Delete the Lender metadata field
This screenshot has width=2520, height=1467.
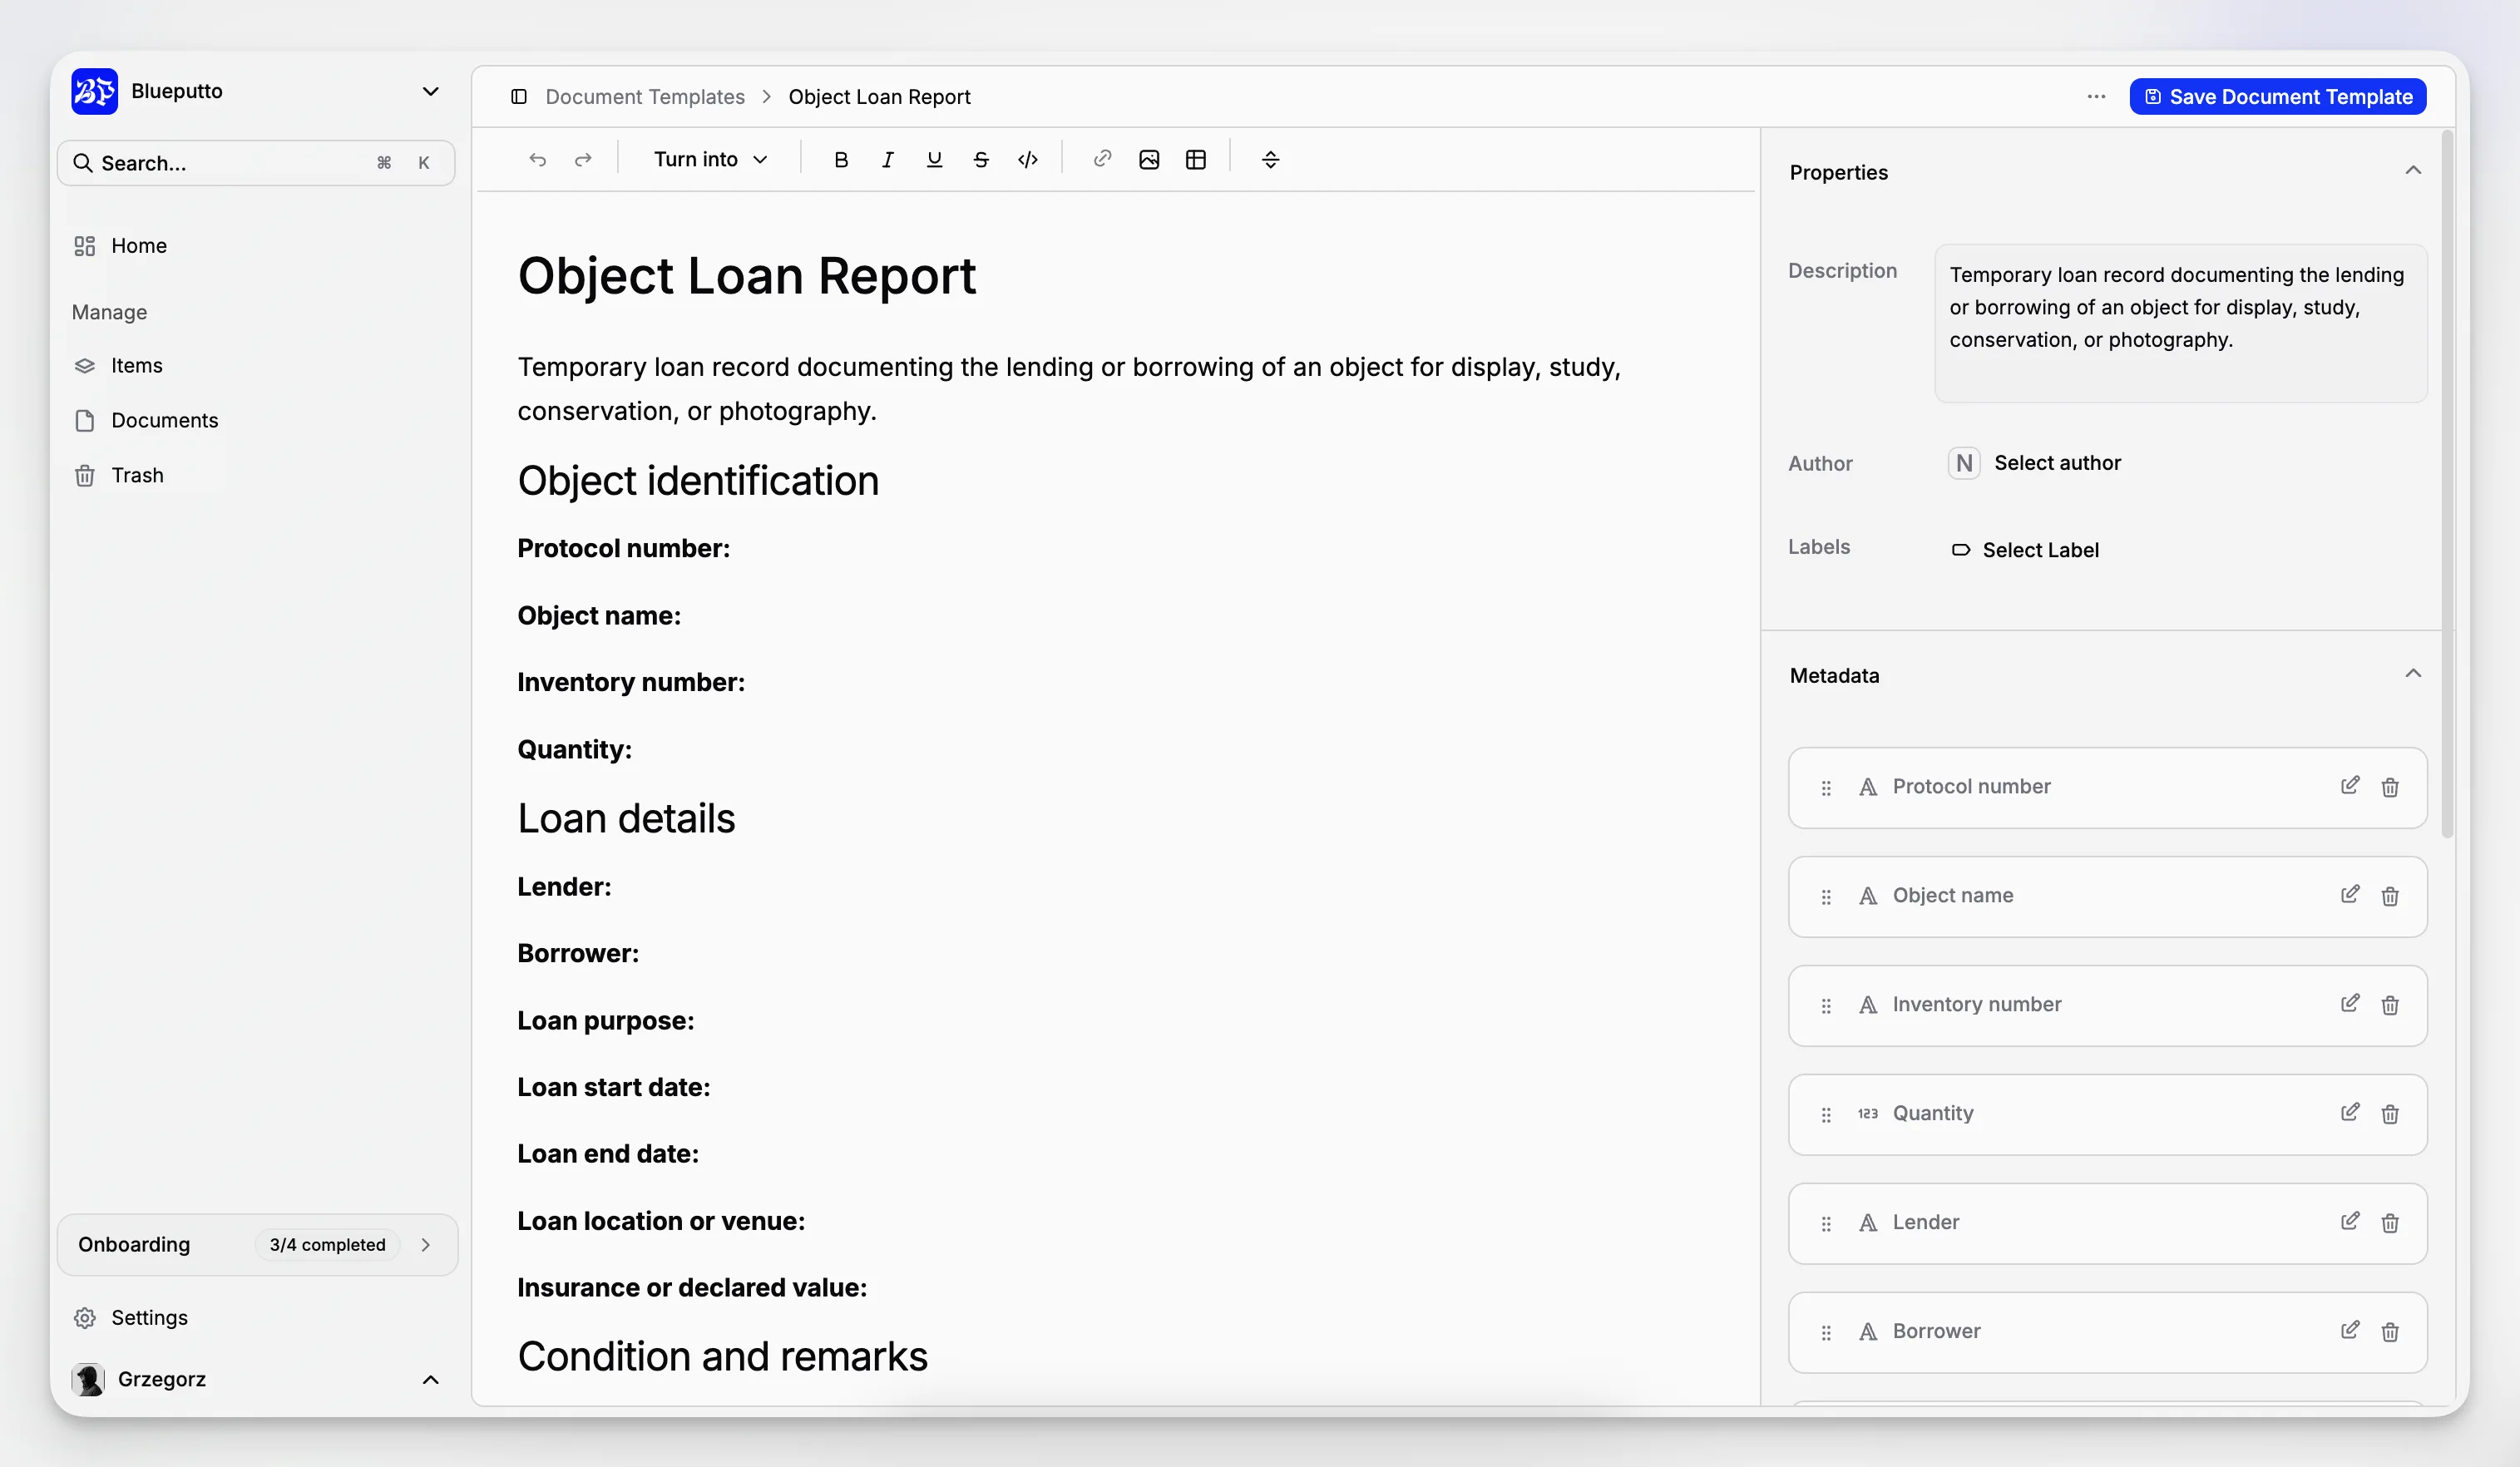pos(2390,1224)
